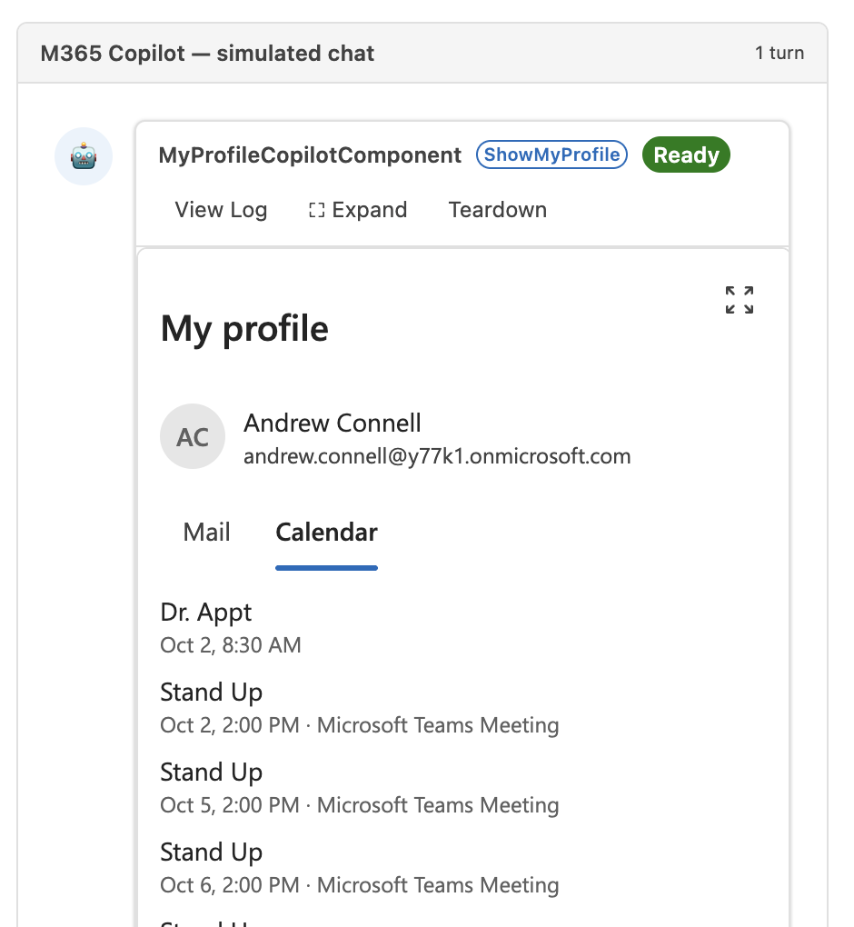
Task: Click the robot avatar icon
Action: click(x=84, y=156)
